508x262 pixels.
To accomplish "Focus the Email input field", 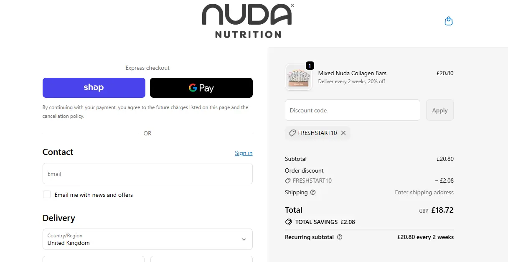I will [x=147, y=173].
